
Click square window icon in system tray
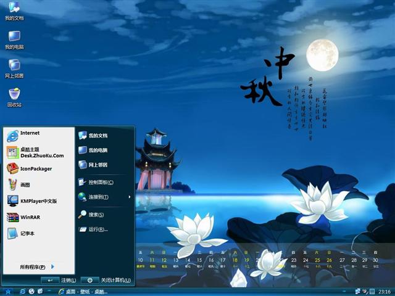pos(372,292)
